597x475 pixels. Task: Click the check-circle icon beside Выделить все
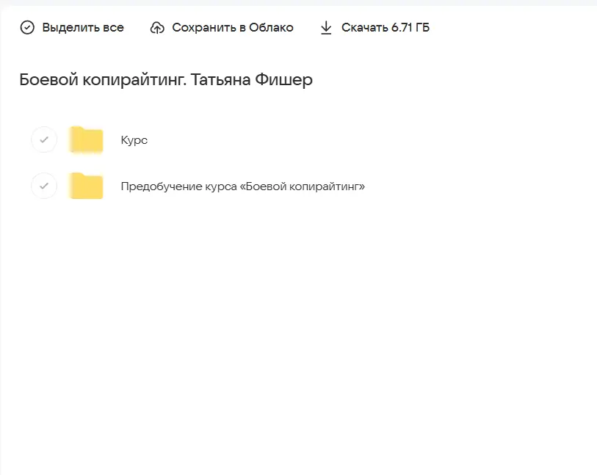tap(28, 27)
